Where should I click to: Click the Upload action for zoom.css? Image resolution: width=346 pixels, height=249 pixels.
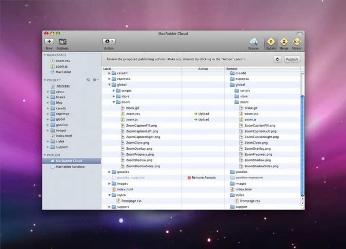point(201,114)
